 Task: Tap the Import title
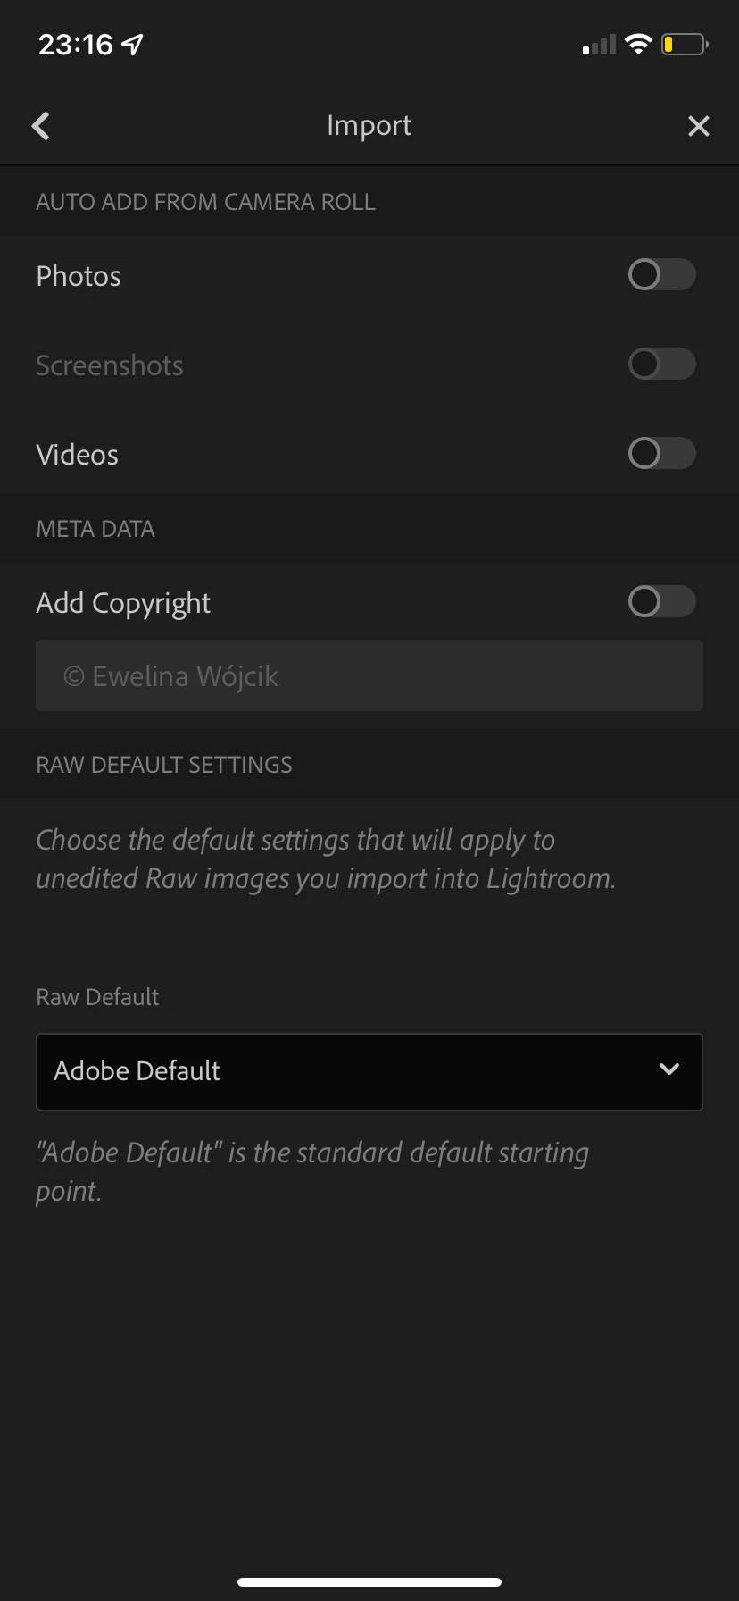point(369,126)
